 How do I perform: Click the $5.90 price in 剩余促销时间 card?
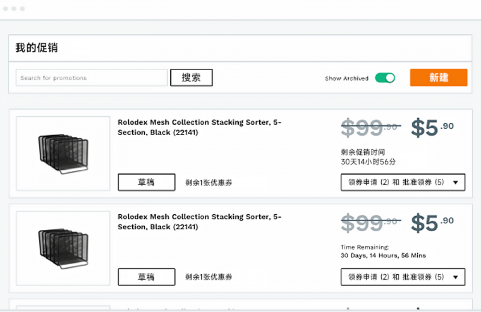tap(432, 128)
